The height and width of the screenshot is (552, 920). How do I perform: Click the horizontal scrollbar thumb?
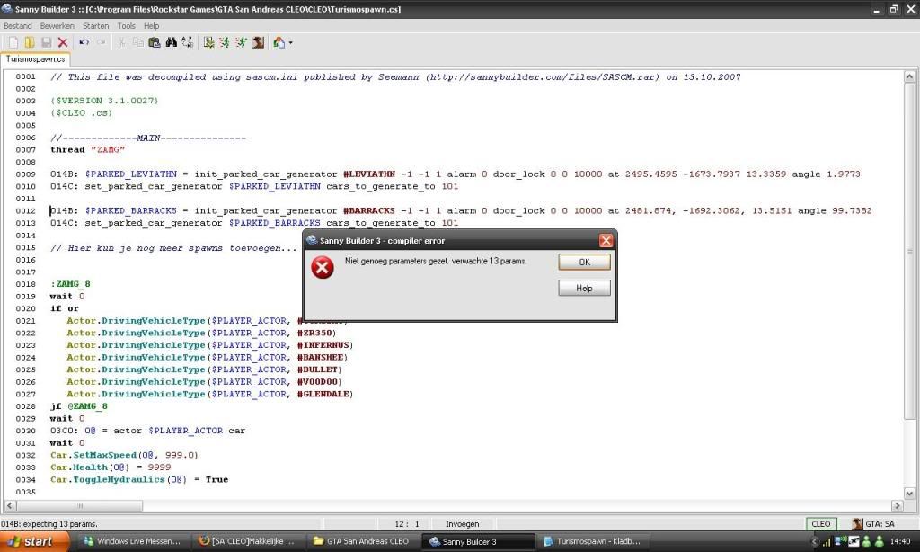pos(80,505)
